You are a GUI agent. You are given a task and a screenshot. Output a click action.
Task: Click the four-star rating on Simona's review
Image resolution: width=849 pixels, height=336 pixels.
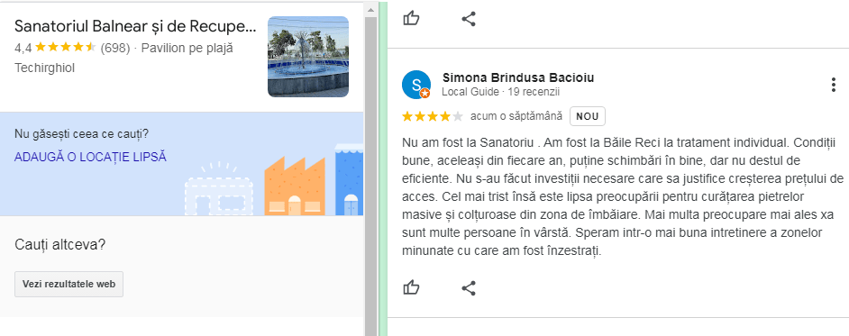click(x=433, y=116)
